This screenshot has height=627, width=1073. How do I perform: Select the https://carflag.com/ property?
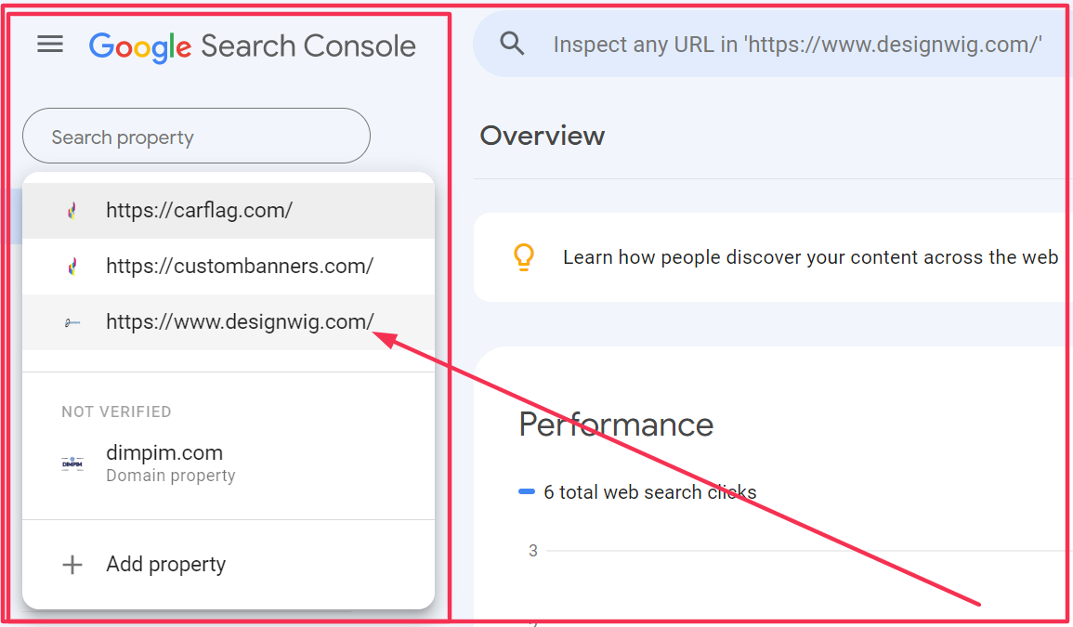(x=229, y=211)
